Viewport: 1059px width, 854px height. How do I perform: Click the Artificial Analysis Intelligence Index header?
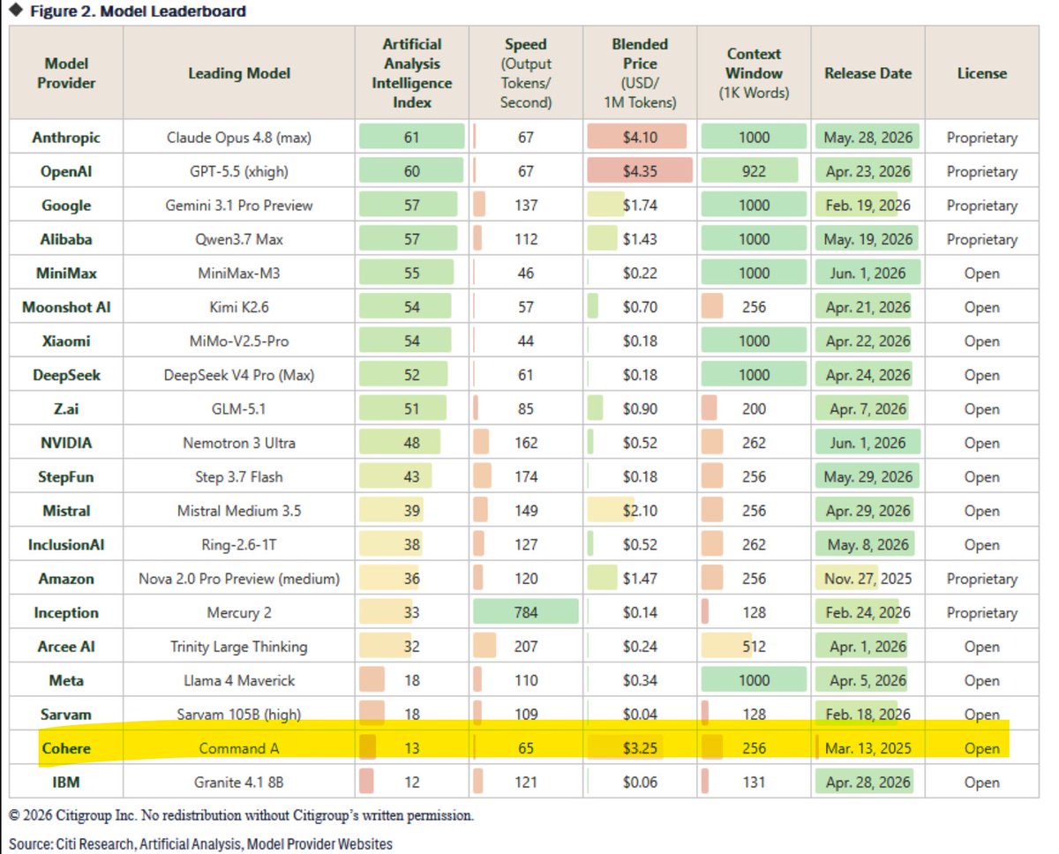pyautogui.click(x=412, y=73)
